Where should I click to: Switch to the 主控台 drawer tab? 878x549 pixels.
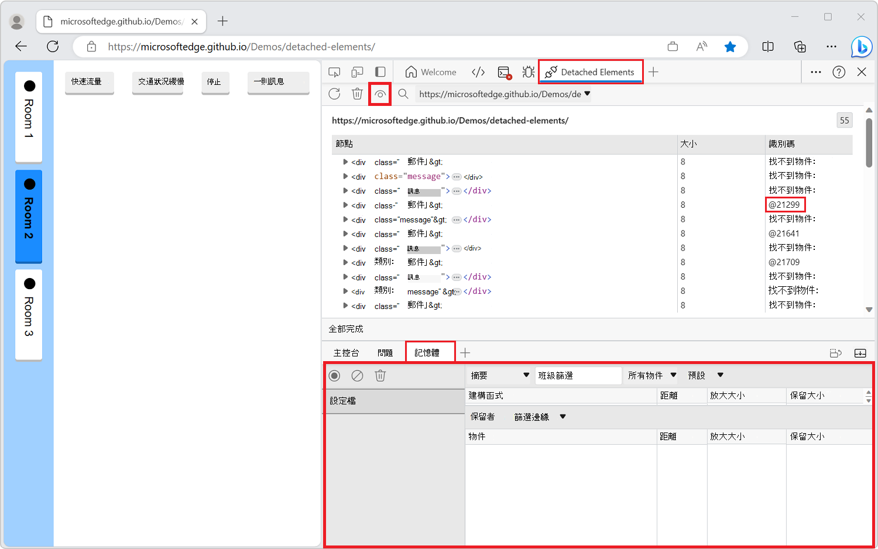click(x=346, y=352)
